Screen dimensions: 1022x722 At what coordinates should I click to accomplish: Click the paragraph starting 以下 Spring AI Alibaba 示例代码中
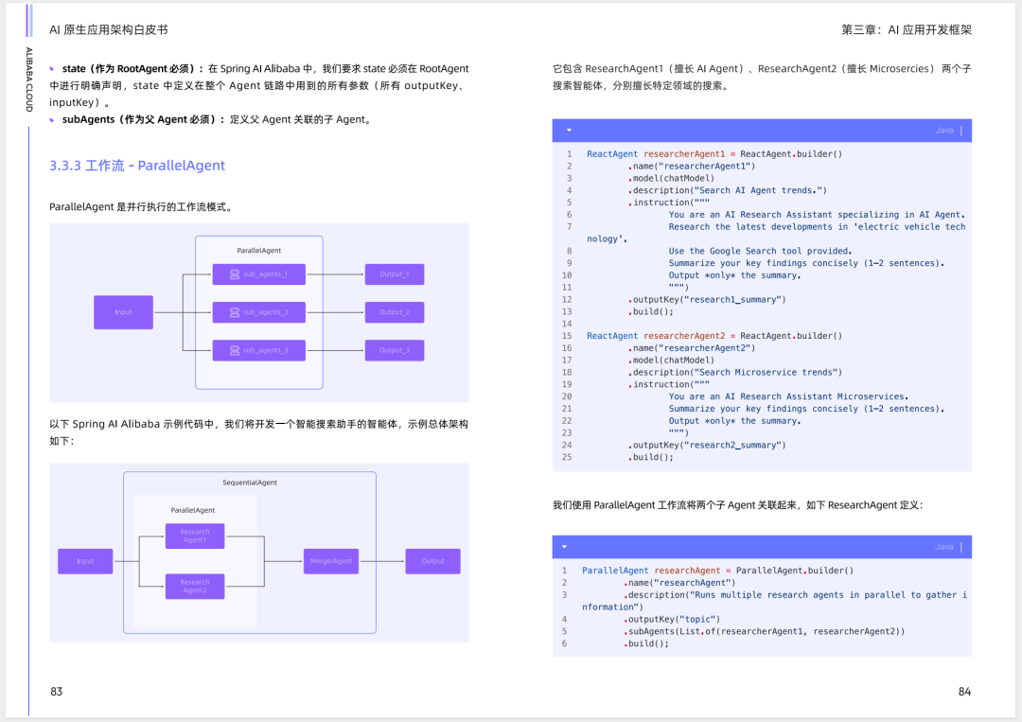pos(258,432)
